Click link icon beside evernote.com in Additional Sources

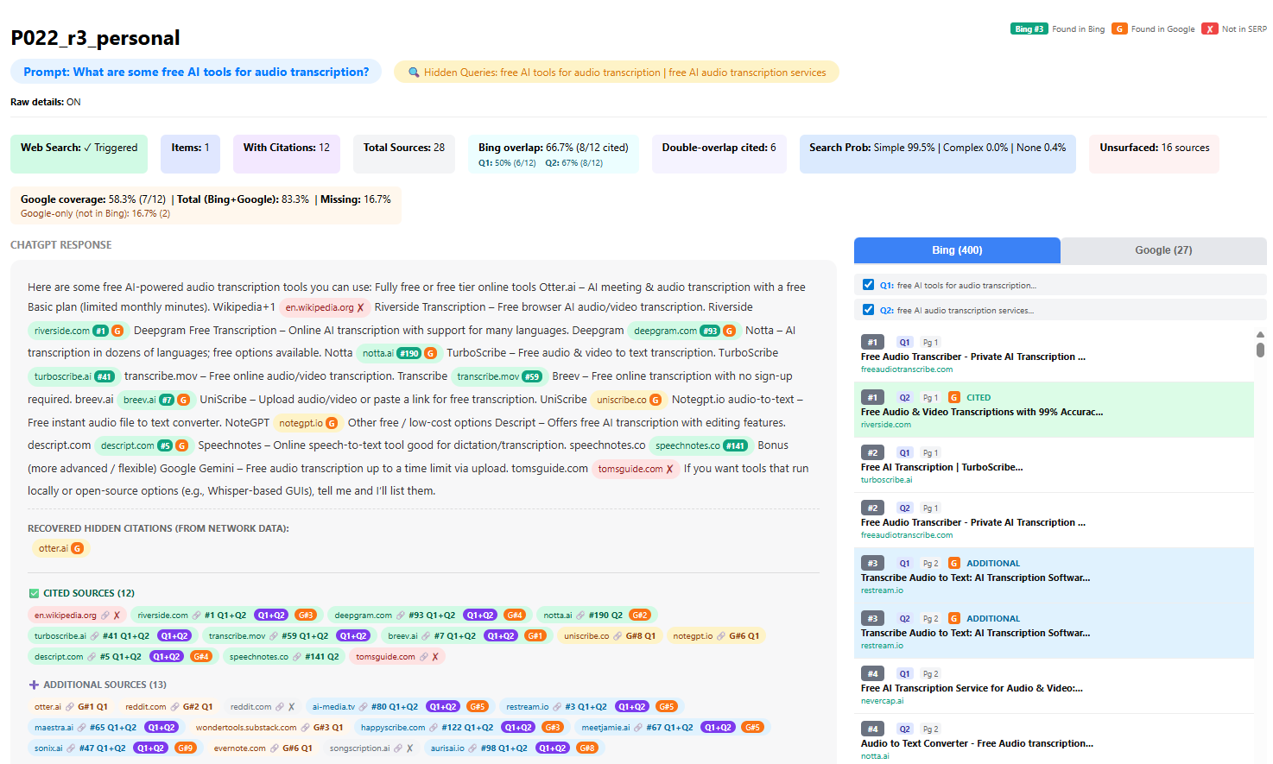click(275, 748)
